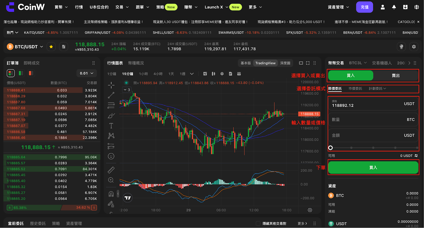Screen dimensions: 424x228
Task: Open the 0.01 price precision dropdown
Action: [87, 73]
